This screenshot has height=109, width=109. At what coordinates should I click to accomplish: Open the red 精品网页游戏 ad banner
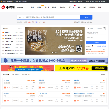point(28,68)
